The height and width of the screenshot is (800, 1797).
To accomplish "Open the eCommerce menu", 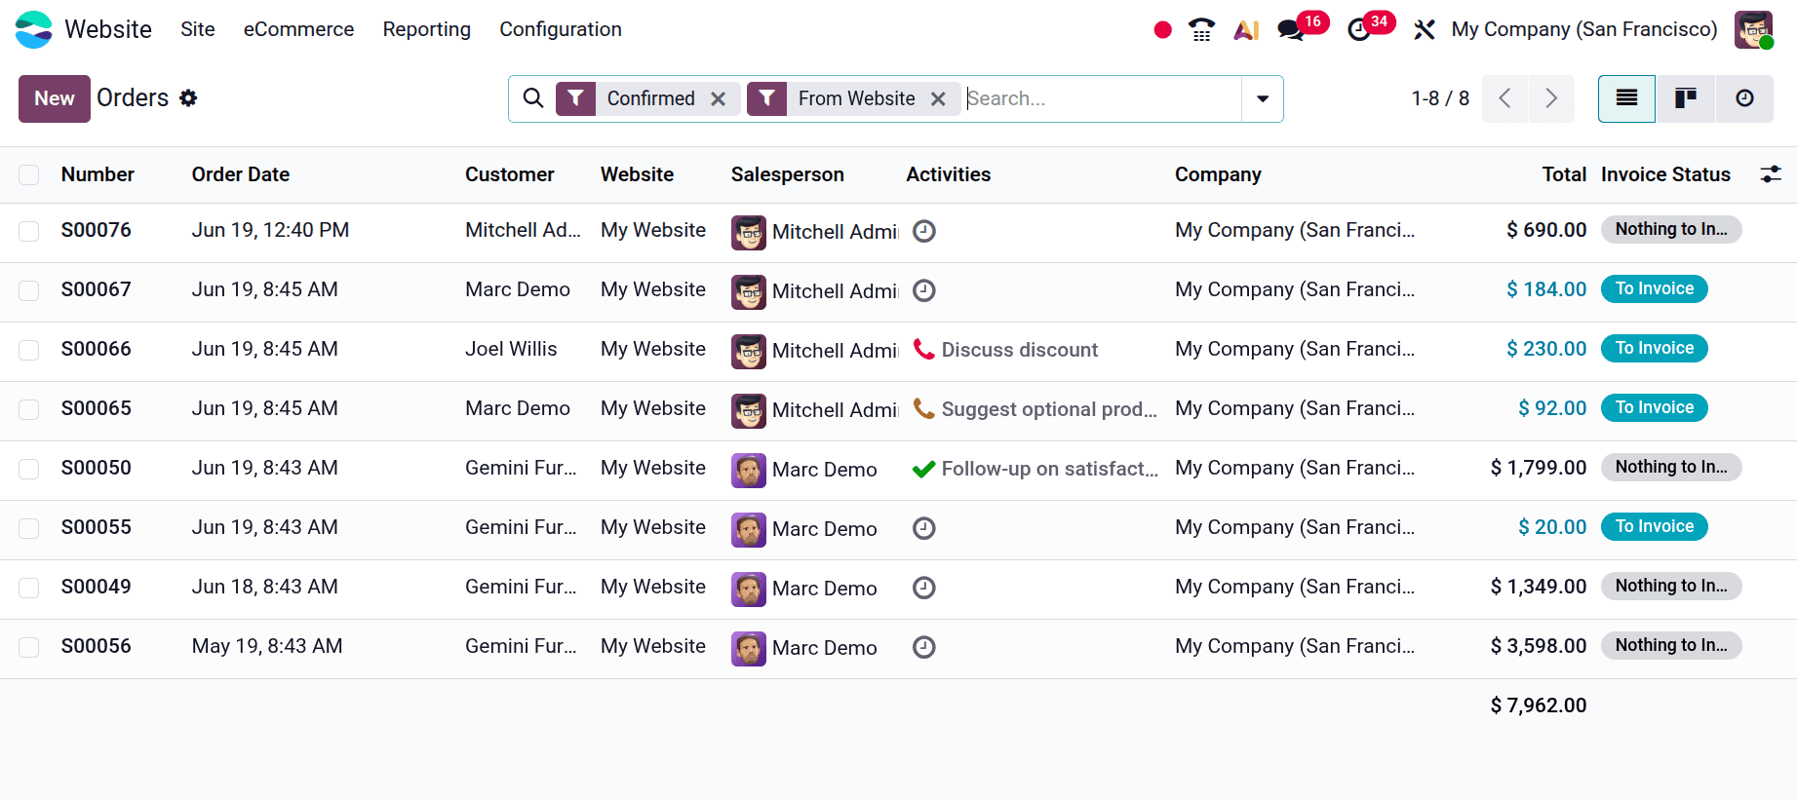I will (x=298, y=29).
